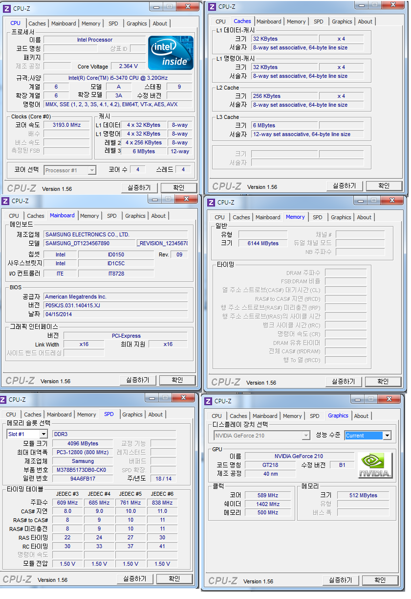Click the CPU-Z title icon of the SPD window
This screenshot has width=411, height=599.
(x=4, y=399)
